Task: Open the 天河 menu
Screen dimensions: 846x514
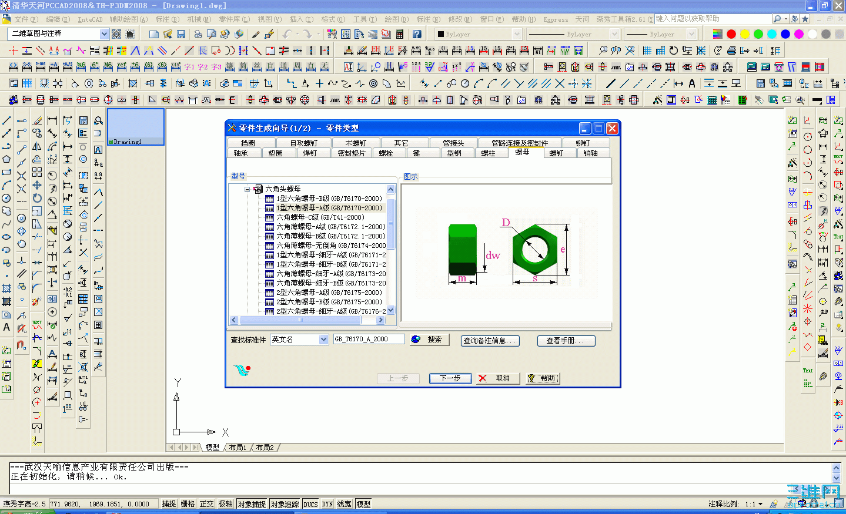Action: click(582, 19)
